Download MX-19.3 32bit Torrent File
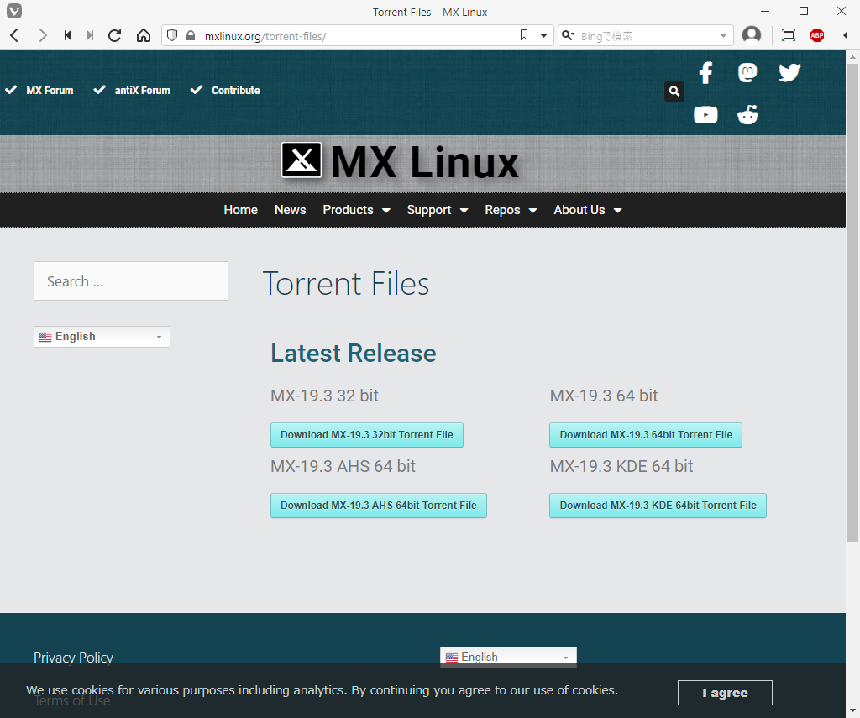The height and width of the screenshot is (718, 860). pyautogui.click(x=367, y=435)
